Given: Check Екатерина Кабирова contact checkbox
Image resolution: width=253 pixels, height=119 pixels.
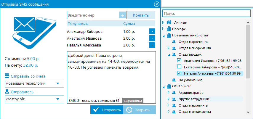Looking at the screenshot, I should [x=179, y=67].
